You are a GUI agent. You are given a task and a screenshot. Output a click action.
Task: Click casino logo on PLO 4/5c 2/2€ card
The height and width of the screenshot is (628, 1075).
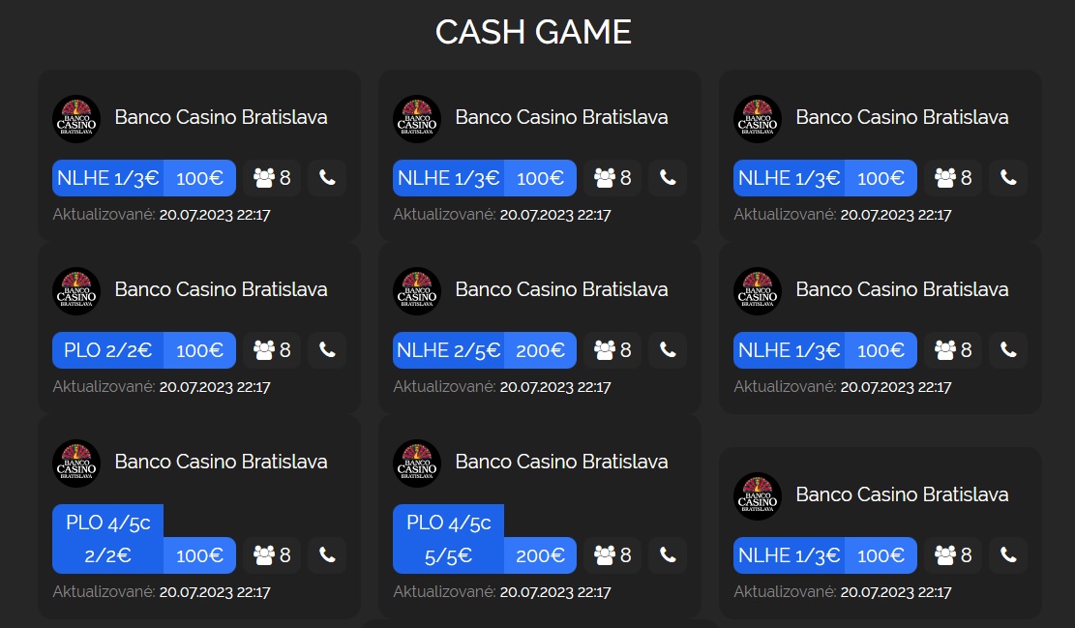(76, 464)
